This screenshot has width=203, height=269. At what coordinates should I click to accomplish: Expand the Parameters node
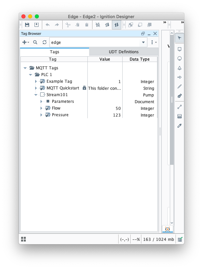click(x=41, y=102)
